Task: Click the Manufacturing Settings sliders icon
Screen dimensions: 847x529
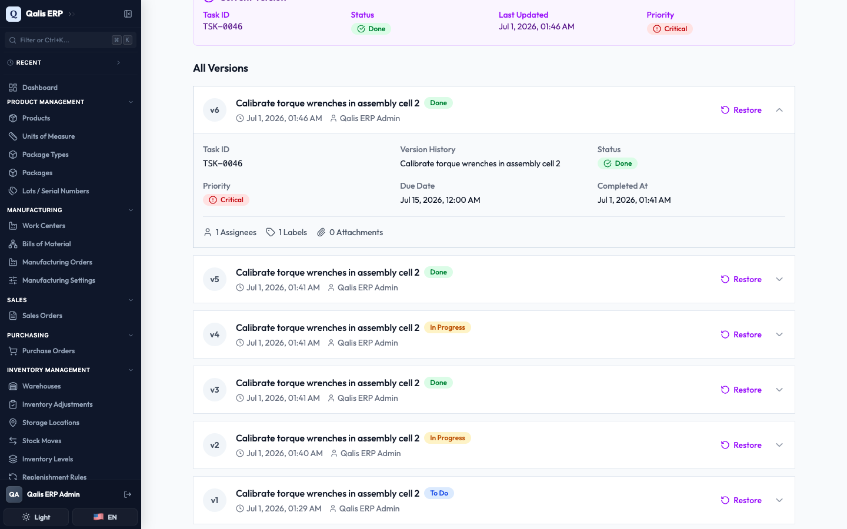Action: tap(13, 280)
